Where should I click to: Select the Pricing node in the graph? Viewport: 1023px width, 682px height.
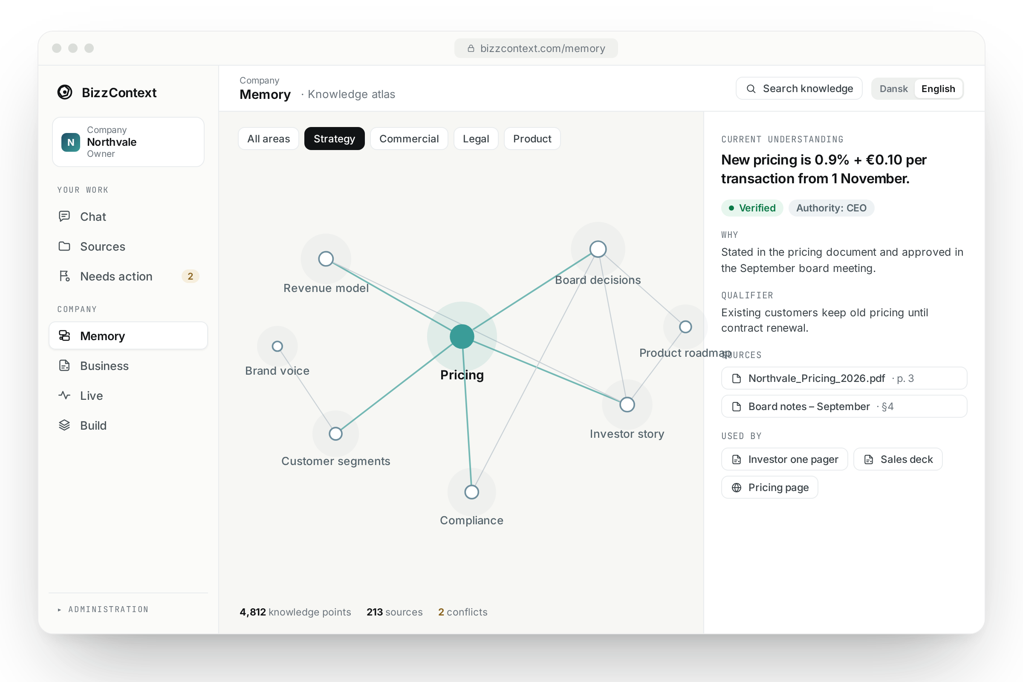tap(462, 336)
